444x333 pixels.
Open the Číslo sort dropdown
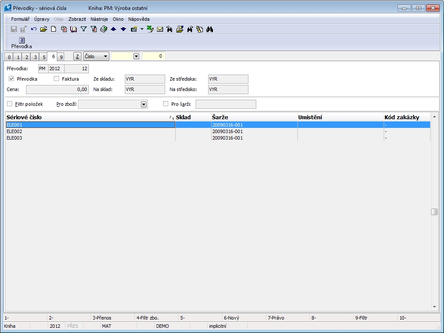[x=96, y=56]
